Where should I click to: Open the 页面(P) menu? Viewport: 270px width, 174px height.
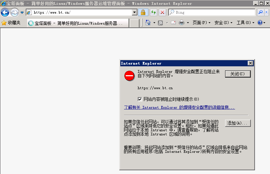click(x=201, y=23)
